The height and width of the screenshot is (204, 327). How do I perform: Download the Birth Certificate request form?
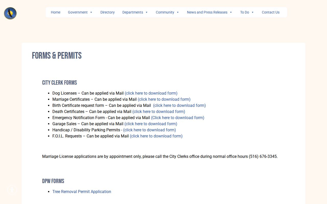179,106
